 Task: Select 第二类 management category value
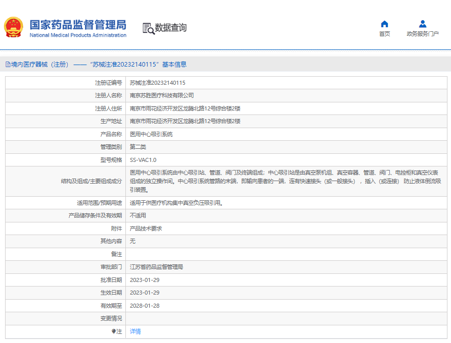pos(138,147)
